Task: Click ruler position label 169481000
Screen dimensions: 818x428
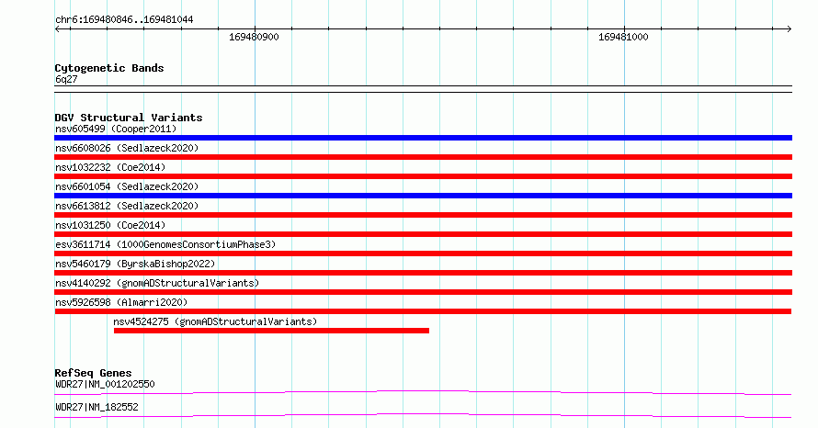Action: click(623, 37)
